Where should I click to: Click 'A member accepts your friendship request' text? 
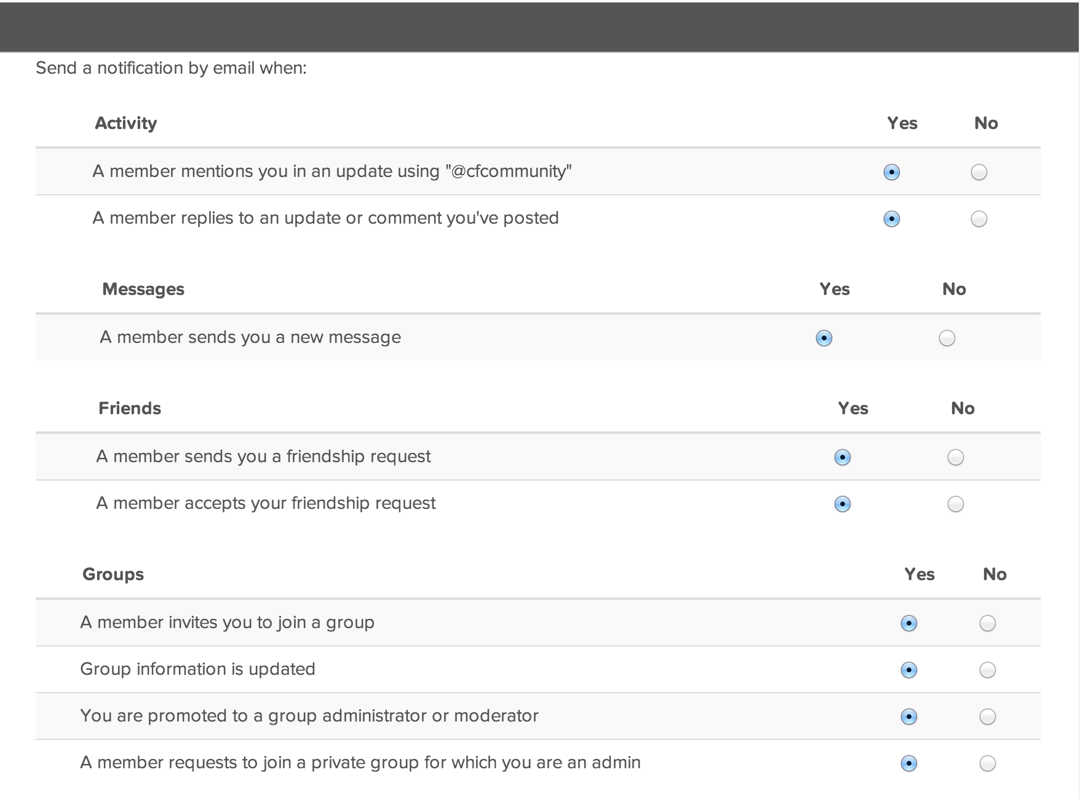point(266,503)
